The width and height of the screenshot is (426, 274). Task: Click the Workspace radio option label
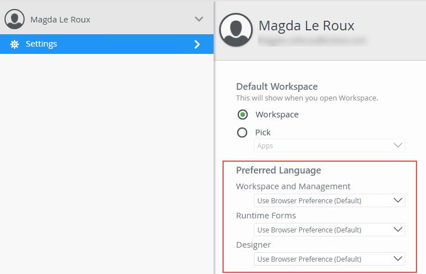[277, 115]
